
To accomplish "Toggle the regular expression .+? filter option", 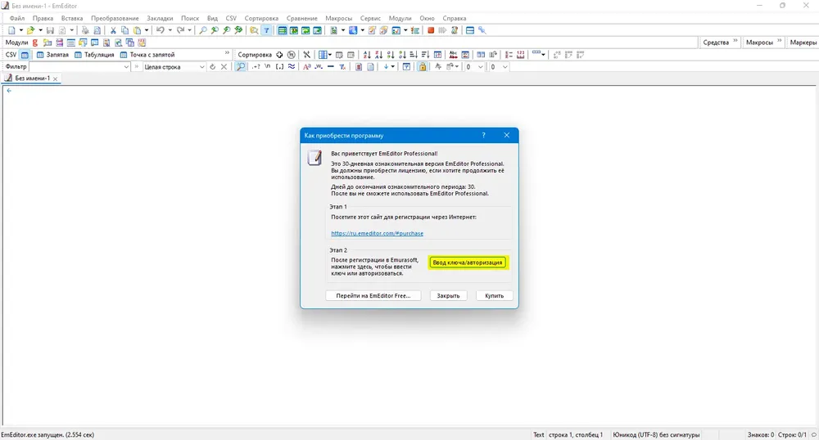I will pos(256,67).
